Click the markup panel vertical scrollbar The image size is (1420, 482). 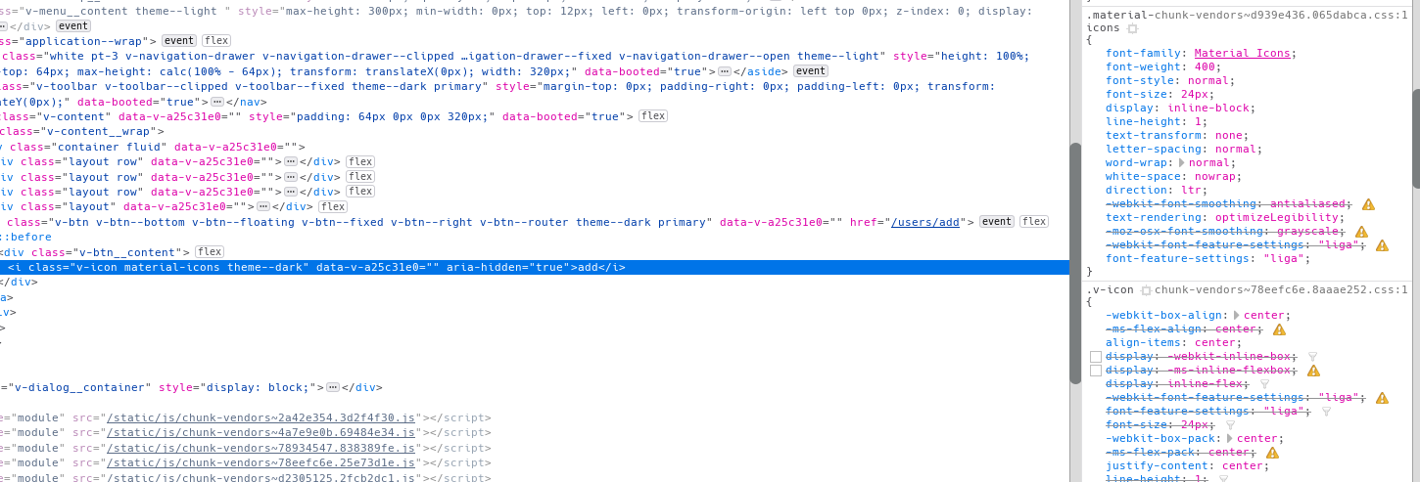(1075, 264)
